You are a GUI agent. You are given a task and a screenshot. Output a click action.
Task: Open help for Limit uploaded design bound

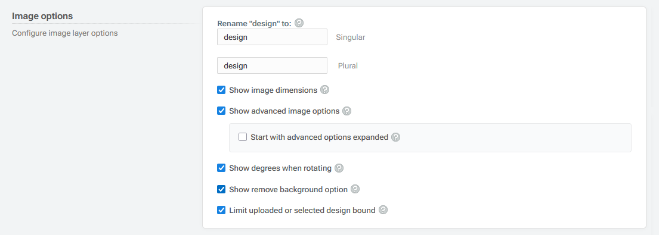pyautogui.click(x=383, y=210)
